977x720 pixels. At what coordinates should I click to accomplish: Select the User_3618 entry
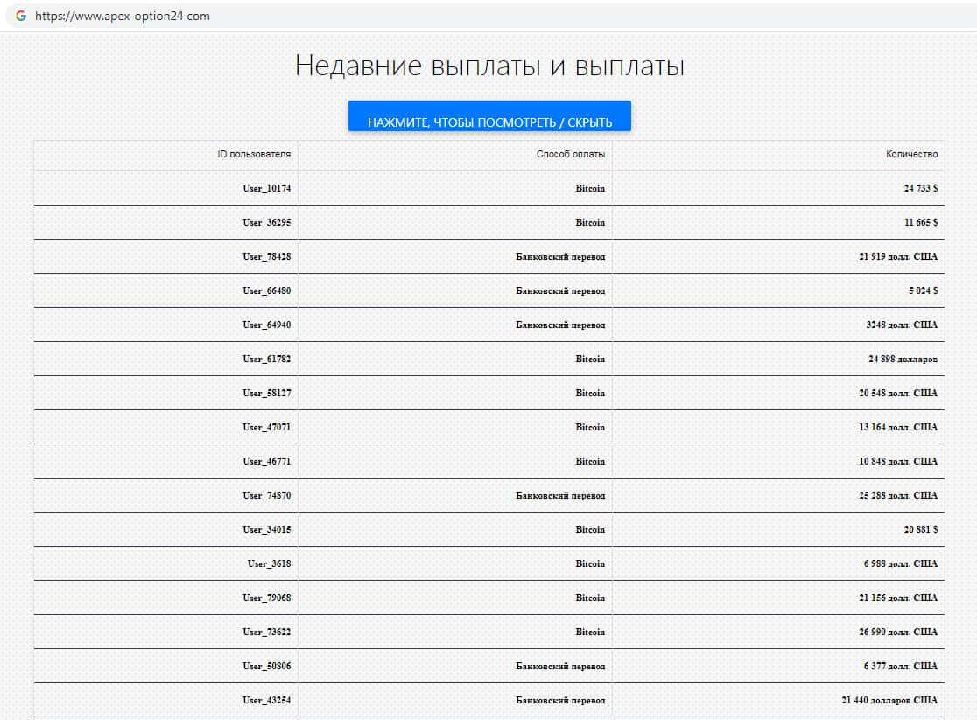tap(269, 564)
